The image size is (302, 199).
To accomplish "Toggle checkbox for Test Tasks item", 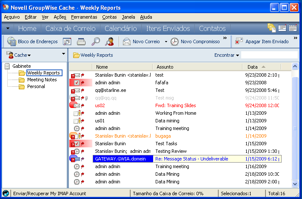I will tap(77, 144).
